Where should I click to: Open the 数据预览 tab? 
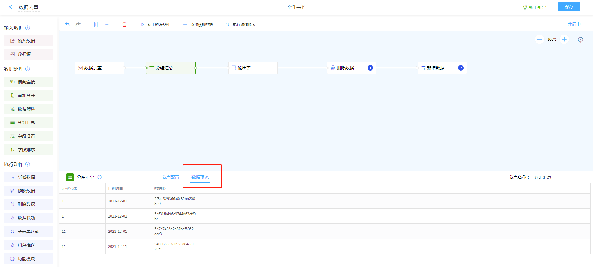200,177
